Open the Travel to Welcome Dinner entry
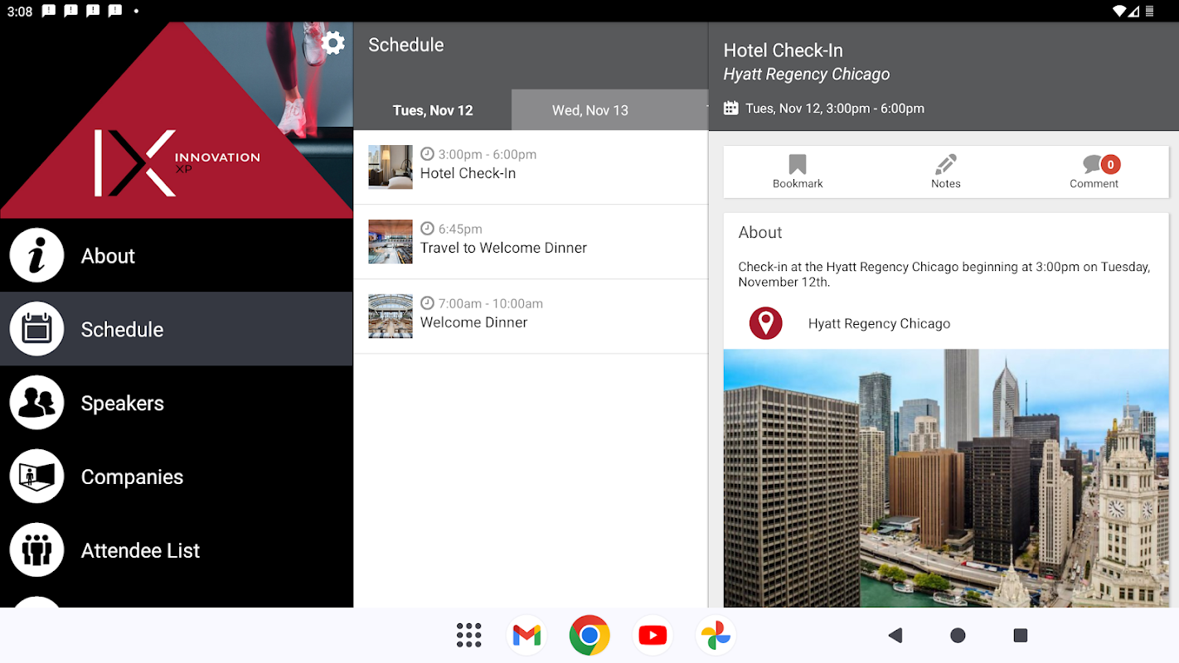 click(531, 242)
